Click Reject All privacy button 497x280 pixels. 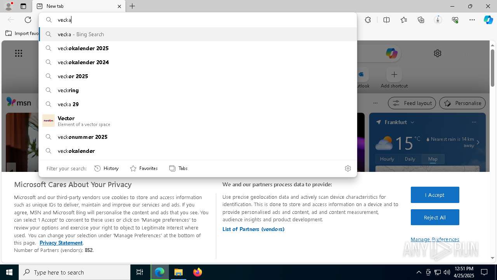click(x=435, y=217)
